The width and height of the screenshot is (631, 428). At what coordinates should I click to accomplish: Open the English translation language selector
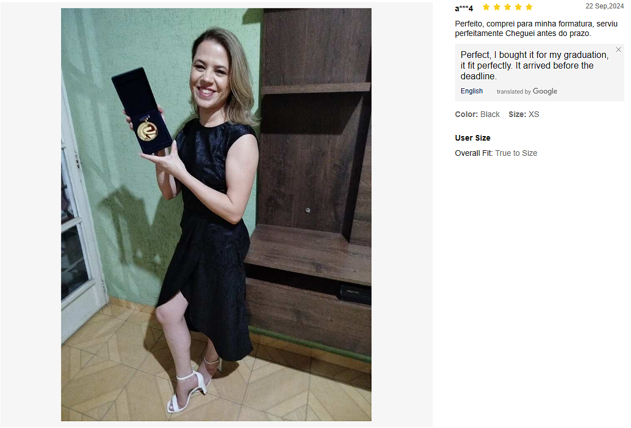click(472, 91)
